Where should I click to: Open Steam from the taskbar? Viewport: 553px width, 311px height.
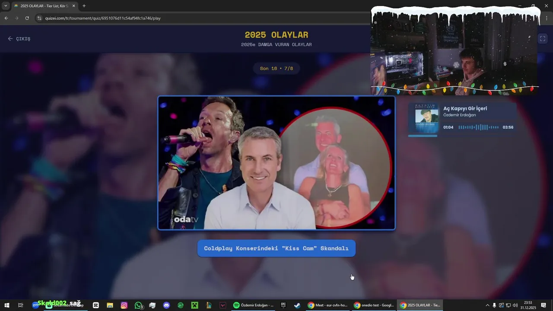point(297,305)
